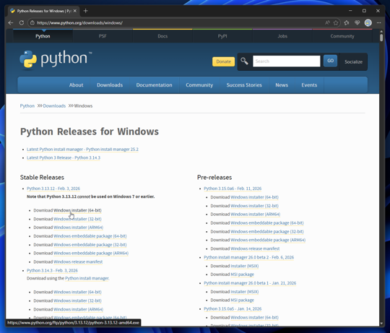This screenshot has height=333, width=390.
Task: Open the News navigation menu
Action: tap(282, 85)
